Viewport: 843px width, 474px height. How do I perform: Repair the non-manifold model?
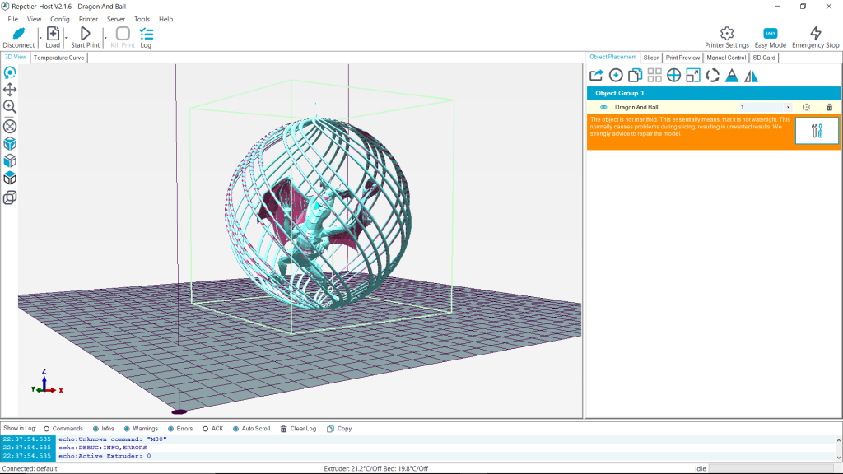point(817,130)
